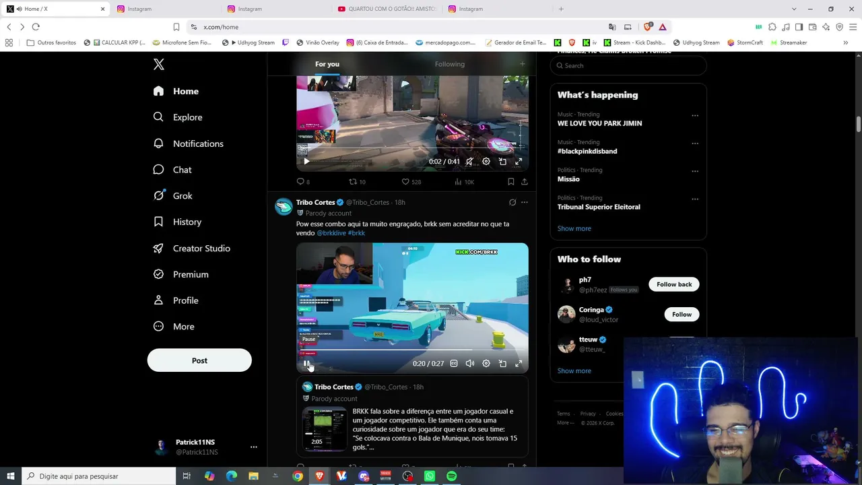Open WhatsApp from the taskbar

[430, 476]
